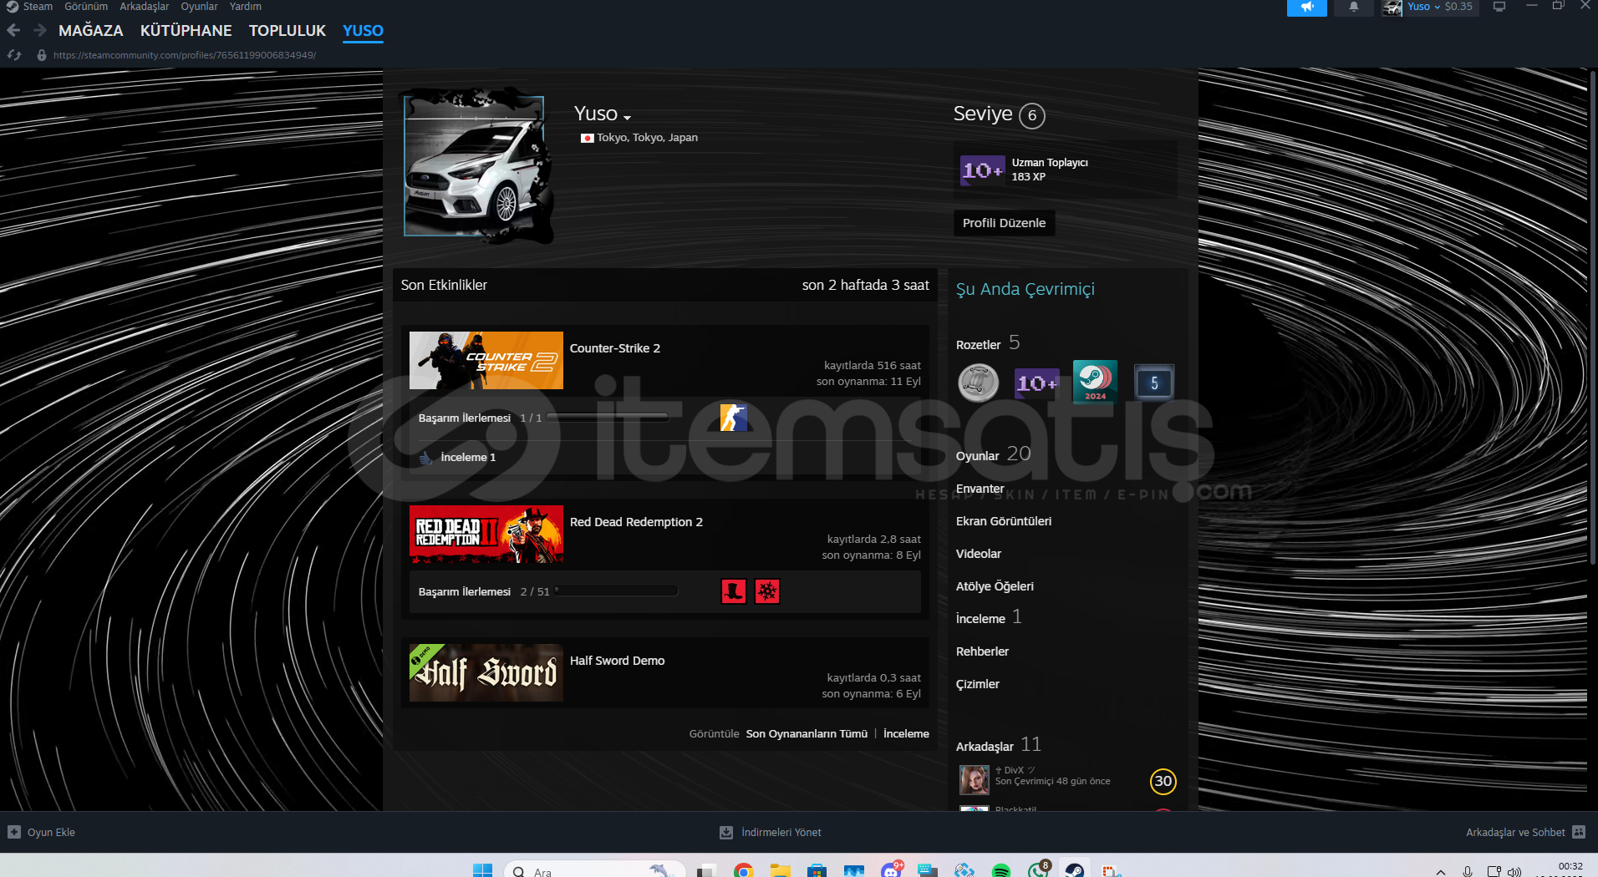Open the Rehberler link
The image size is (1598, 877).
tap(982, 651)
